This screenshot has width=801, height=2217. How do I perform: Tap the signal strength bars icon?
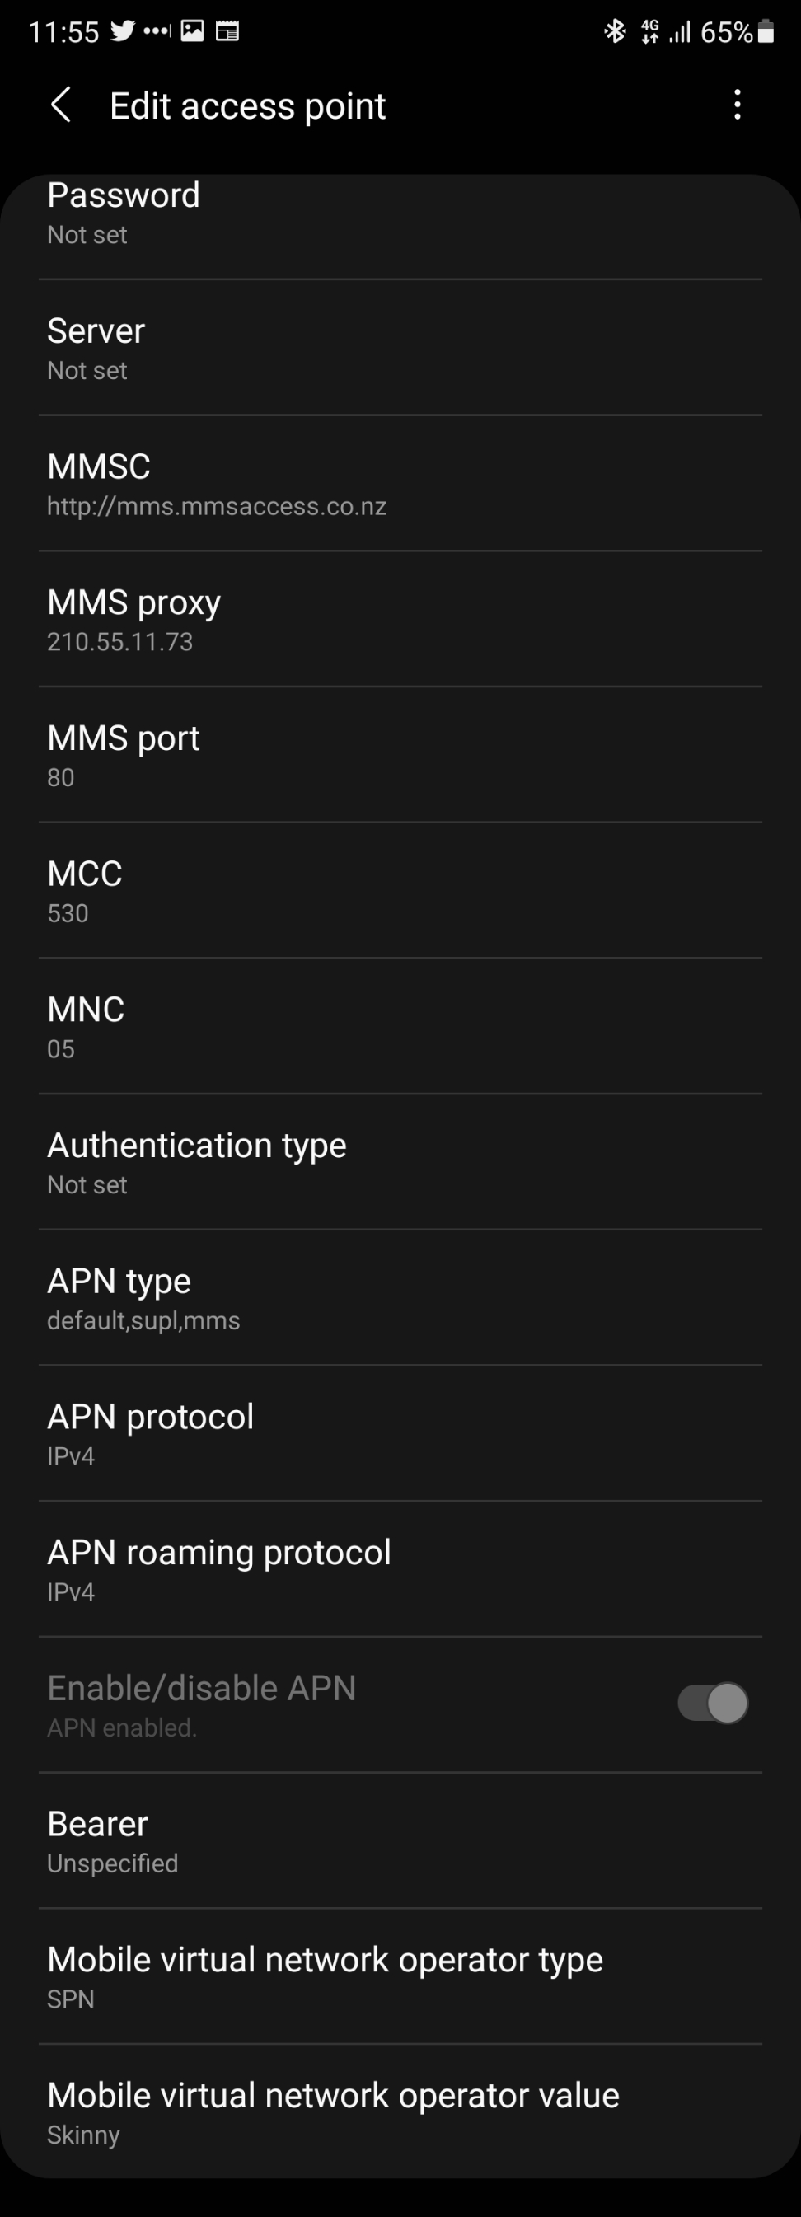(680, 33)
